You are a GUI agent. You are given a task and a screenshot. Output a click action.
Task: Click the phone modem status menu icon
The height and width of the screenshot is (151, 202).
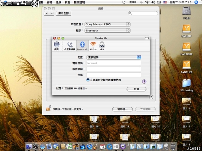click(124, 2)
